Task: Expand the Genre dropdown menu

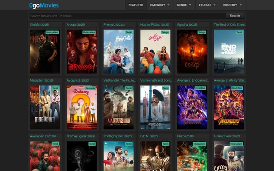Action: point(184,5)
